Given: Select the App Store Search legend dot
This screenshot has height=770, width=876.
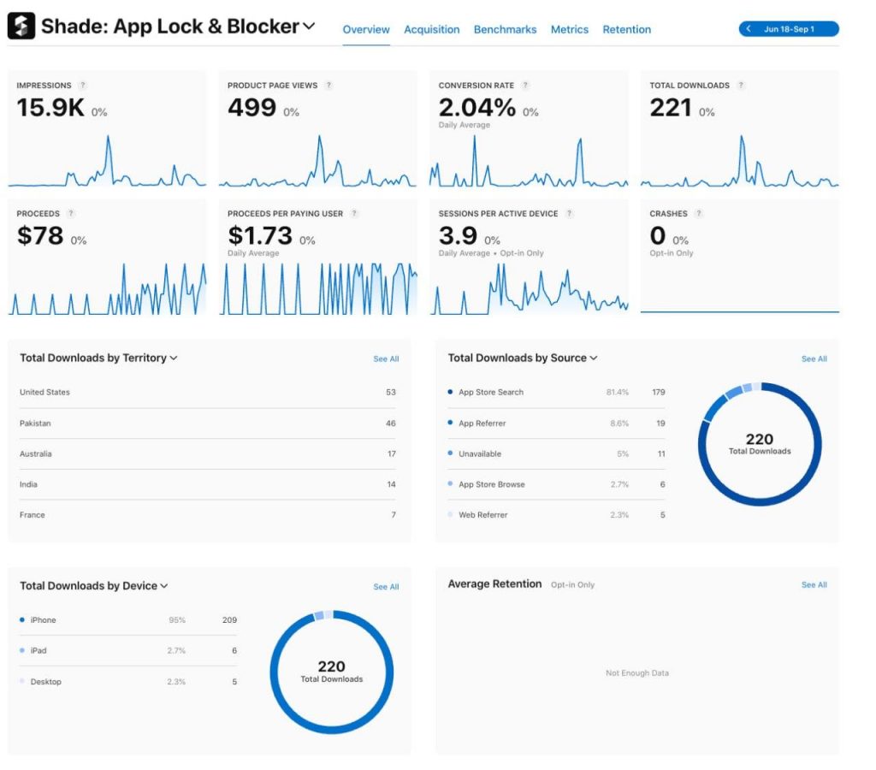Looking at the screenshot, I should pos(450,392).
